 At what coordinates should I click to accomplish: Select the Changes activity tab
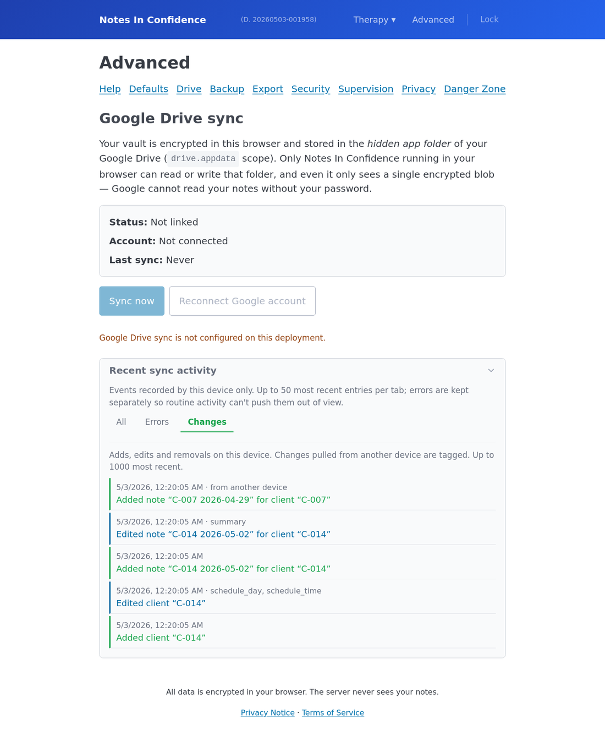(x=207, y=422)
